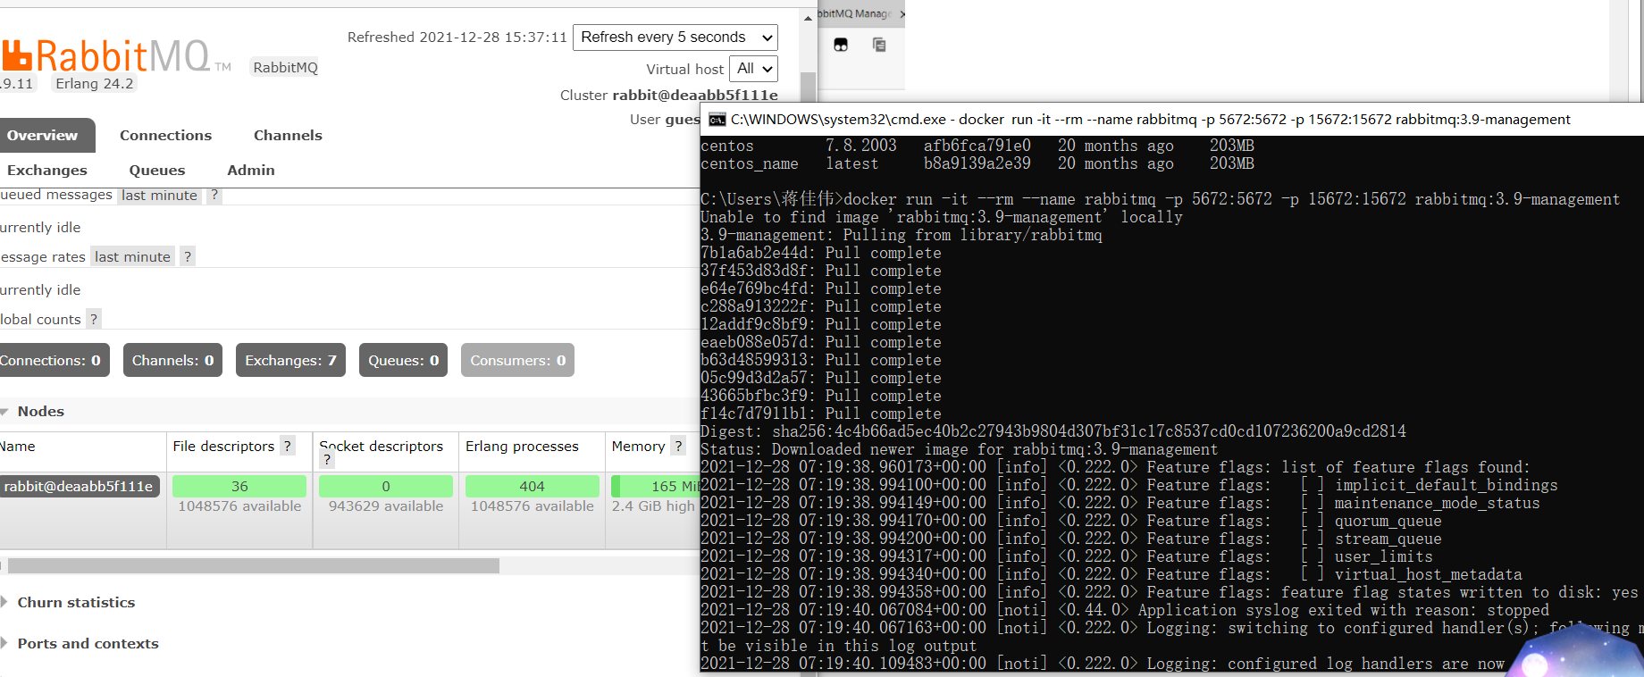Screen dimensions: 1644x677
Task: Click the 'RabbitMQ' cluster name badge
Action: coord(285,68)
